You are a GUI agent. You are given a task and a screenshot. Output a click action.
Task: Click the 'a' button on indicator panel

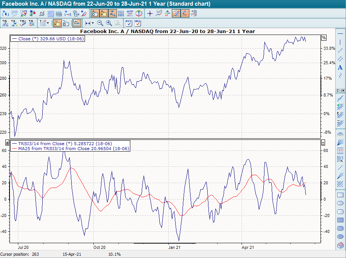(x=6, y=142)
